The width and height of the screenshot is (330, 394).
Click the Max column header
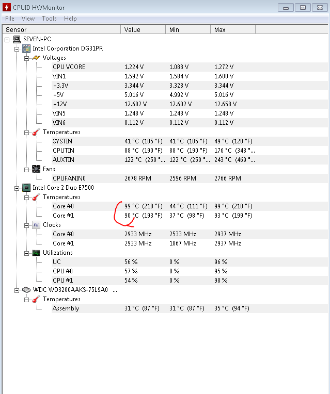click(233, 29)
